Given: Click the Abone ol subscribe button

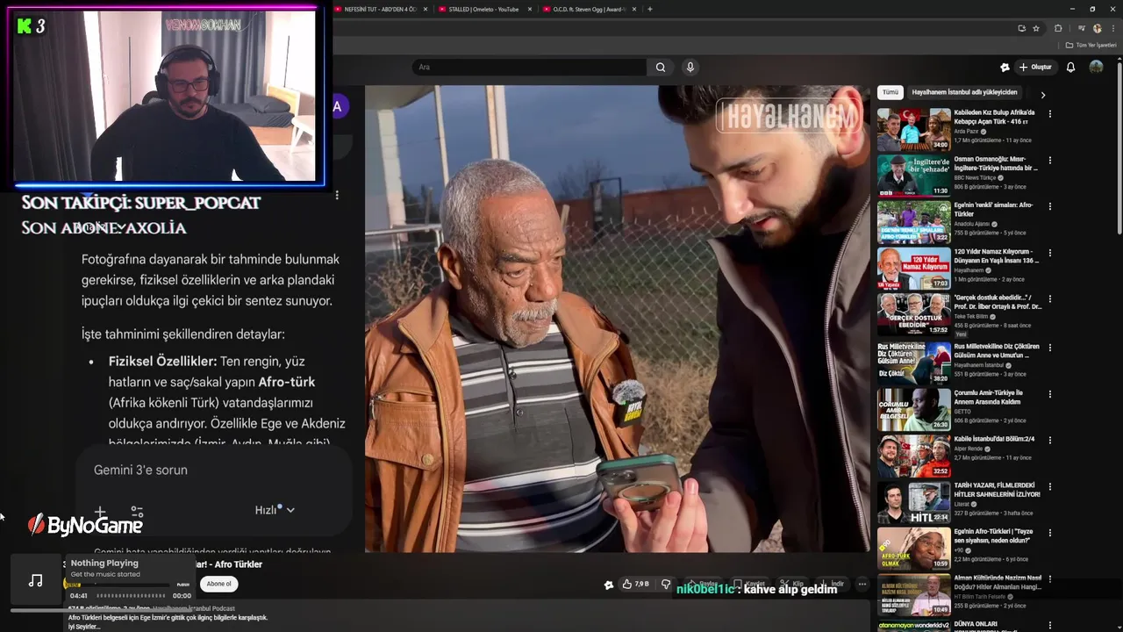Looking at the screenshot, I should click(x=218, y=584).
